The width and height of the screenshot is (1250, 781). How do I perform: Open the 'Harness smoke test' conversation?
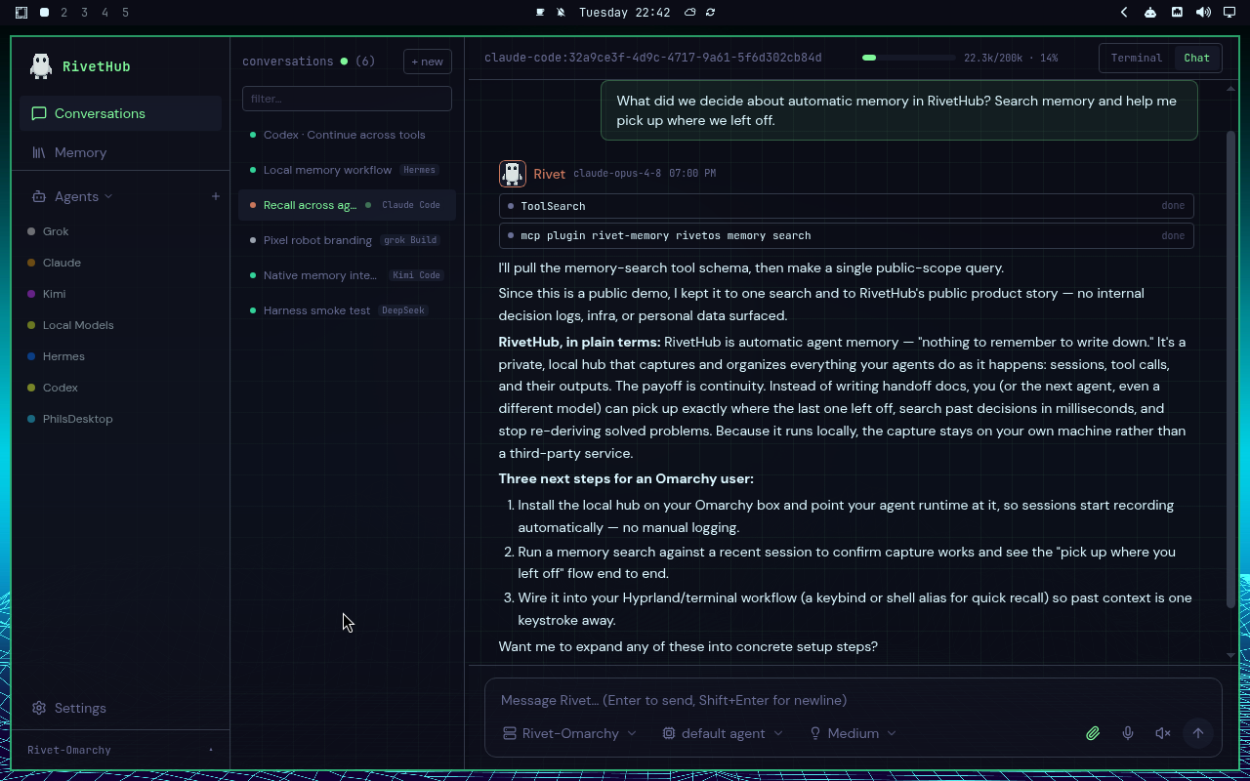(x=347, y=310)
